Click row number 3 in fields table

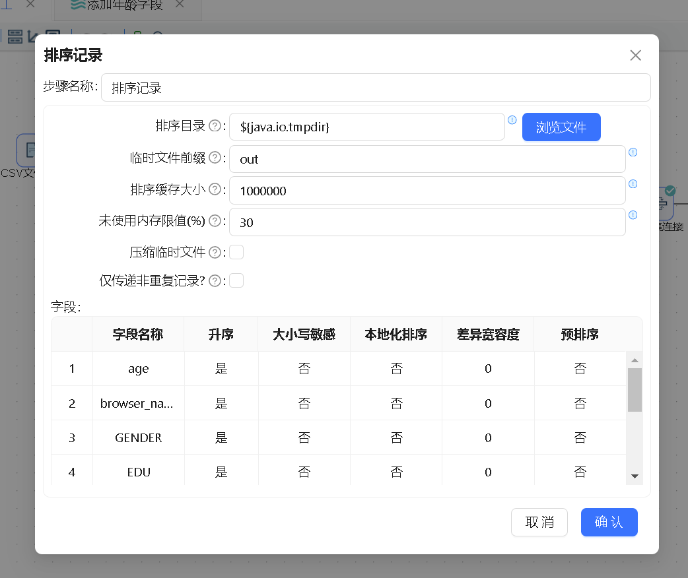coord(72,437)
